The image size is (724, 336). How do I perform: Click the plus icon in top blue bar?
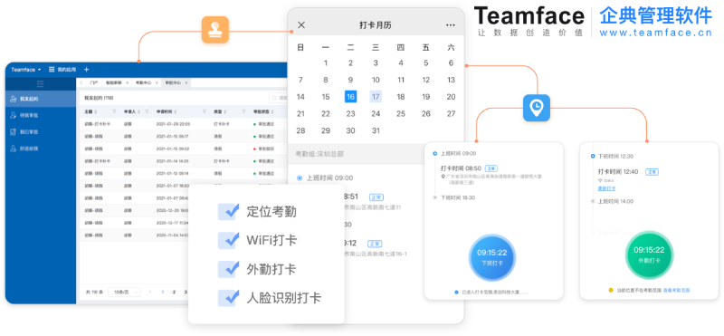tap(86, 70)
